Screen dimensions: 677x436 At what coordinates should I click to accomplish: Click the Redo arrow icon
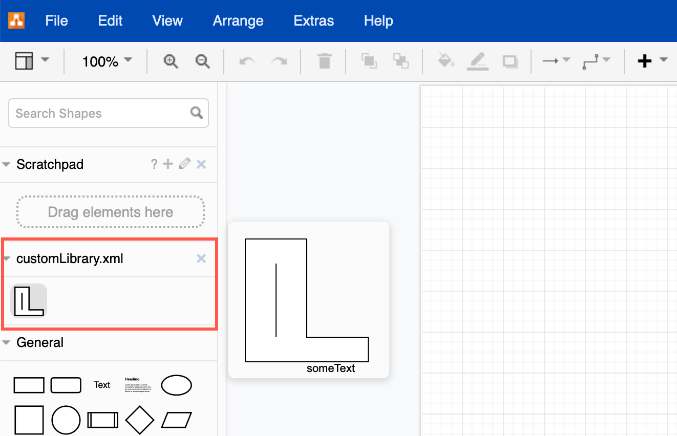[x=279, y=61]
